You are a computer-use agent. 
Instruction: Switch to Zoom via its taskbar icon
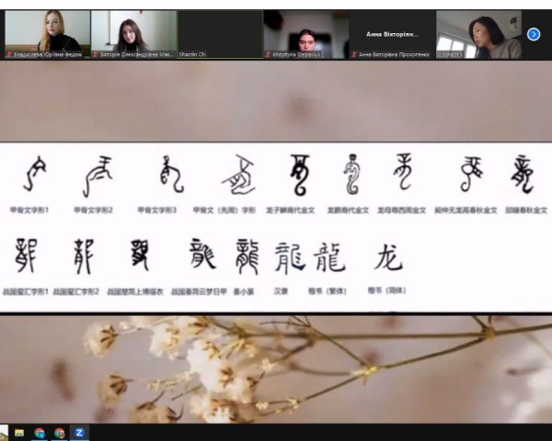[x=80, y=433]
